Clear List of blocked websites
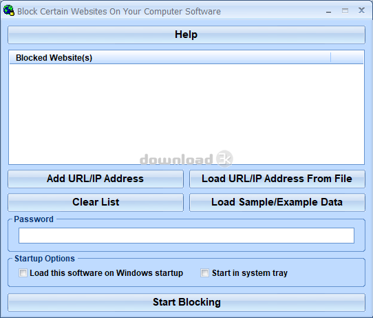This screenshot has width=373, height=318. pyautogui.click(x=96, y=202)
